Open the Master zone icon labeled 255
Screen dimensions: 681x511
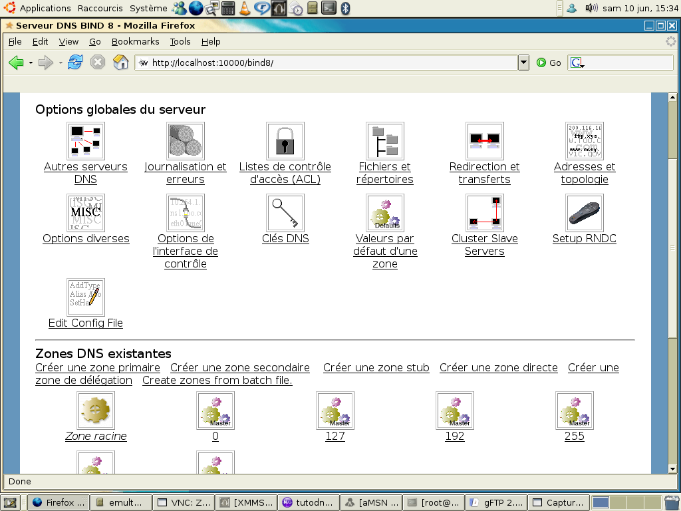coord(575,410)
